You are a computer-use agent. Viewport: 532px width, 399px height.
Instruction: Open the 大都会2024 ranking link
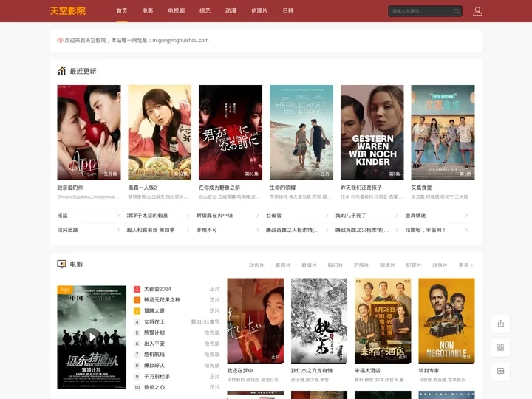[x=157, y=289]
